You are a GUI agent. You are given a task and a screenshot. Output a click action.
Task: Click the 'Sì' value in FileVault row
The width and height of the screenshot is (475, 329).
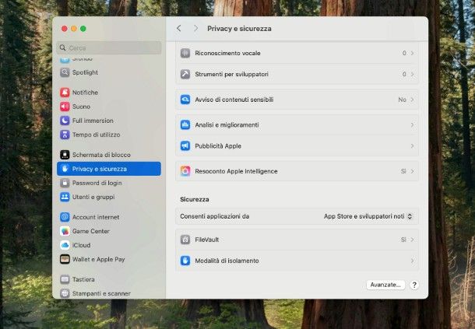[x=403, y=240]
